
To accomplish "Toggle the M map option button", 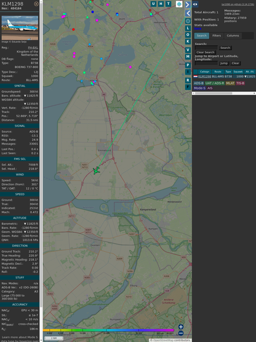I will point(188,57).
